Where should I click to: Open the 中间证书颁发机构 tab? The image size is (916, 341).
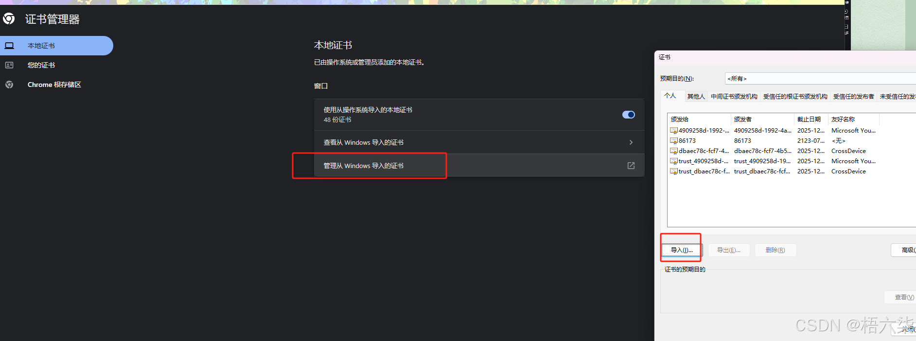pos(734,97)
